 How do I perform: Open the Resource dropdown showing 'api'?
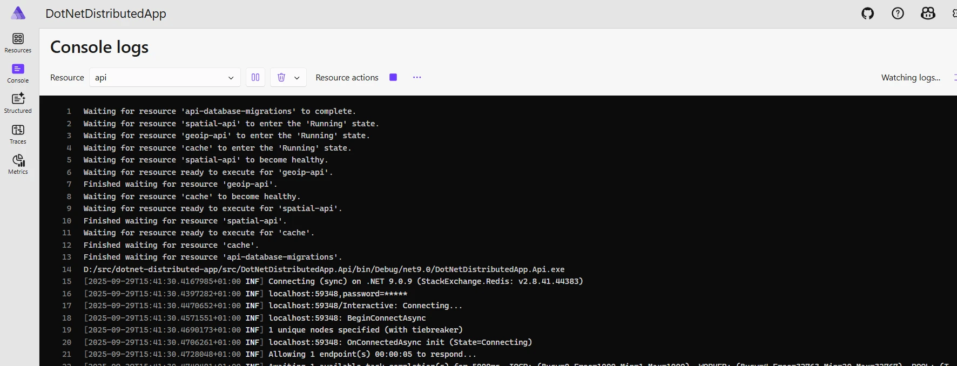point(164,77)
